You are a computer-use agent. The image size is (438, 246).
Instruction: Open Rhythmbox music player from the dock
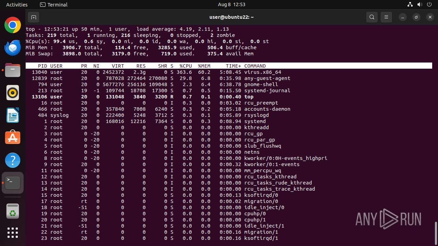coord(13,93)
